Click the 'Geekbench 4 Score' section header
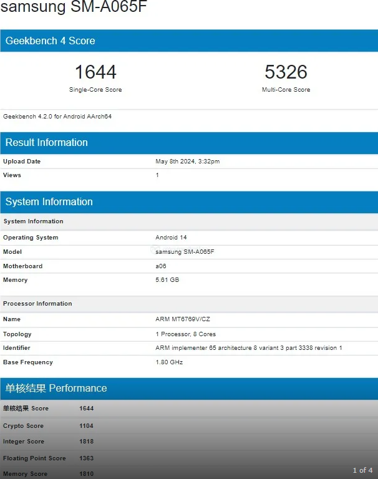The image size is (378, 479). click(x=189, y=41)
